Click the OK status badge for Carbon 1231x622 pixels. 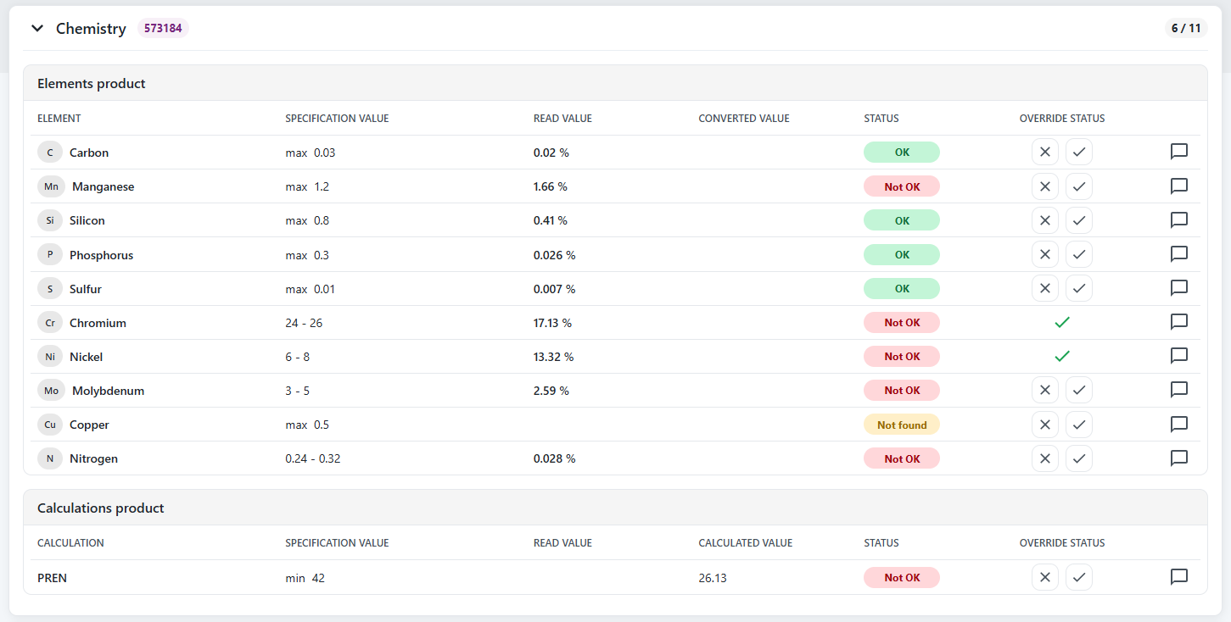902,153
